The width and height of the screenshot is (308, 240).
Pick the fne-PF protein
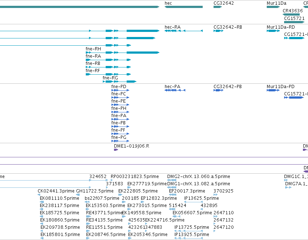pos(120,134)
